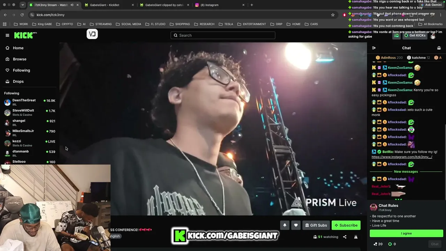The width and height of the screenshot is (446, 251).
Task: Open the RESEARCH bookmarks folder
Action: point(204,24)
